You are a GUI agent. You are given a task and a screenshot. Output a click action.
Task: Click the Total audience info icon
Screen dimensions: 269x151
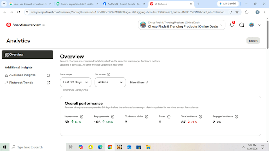pyautogui.click(x=201, y=117)
